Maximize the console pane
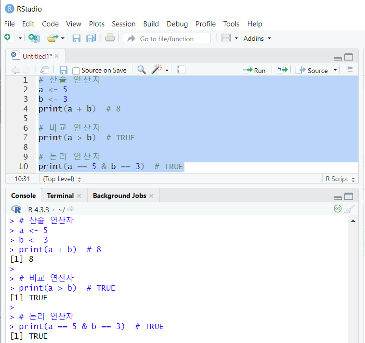 (x=349, y=196)
